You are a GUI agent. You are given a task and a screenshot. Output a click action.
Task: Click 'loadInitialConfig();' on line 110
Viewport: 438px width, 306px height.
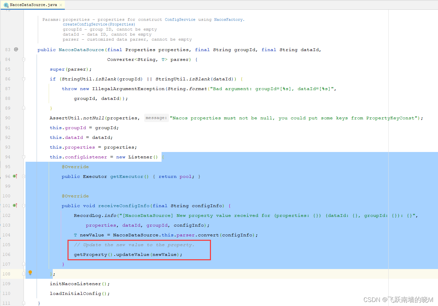pos(80,293)
